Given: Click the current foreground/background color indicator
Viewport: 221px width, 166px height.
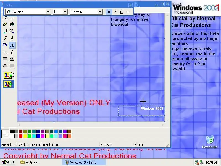Looking at the screenshot, I should click(5, 134).
